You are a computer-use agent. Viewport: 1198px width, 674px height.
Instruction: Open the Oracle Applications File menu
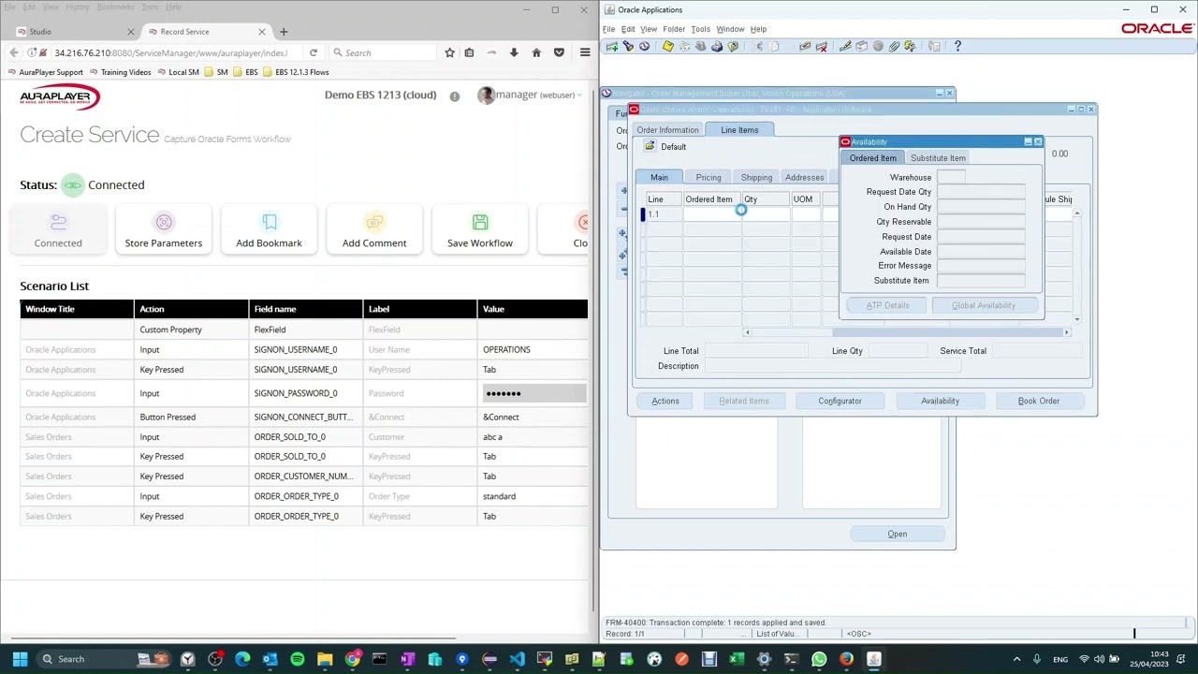[609, 29]
